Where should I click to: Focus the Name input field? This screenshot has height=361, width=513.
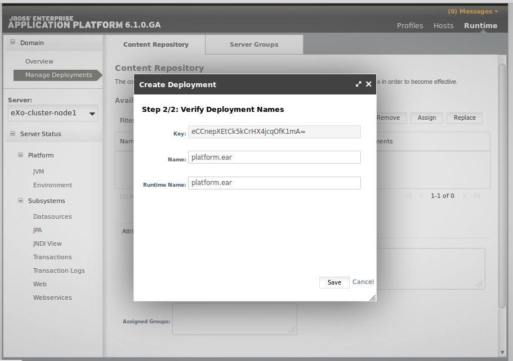coord(274,157)
